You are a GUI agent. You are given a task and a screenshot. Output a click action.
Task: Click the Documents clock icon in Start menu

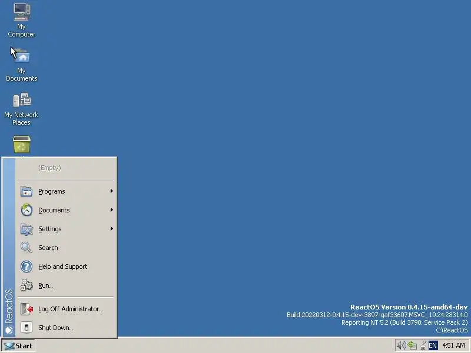[26, 210]
